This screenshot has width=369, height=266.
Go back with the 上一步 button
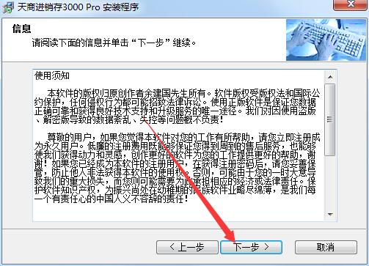coord(187,247)
